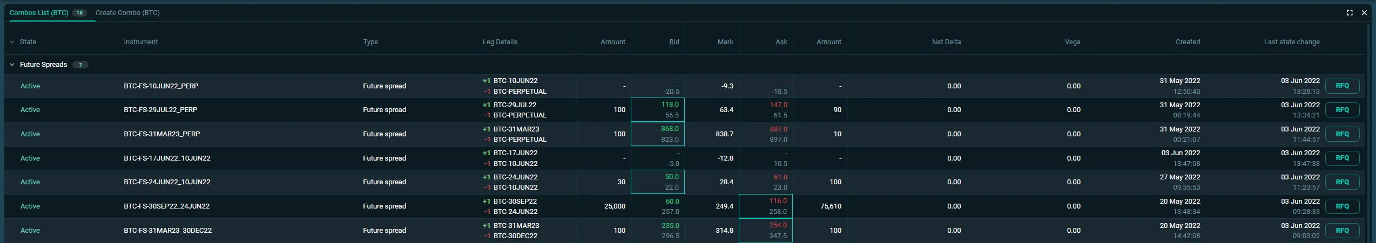Click the +1 BTC-29JUL22 leg detail
1376x243 pixels.
509,105
